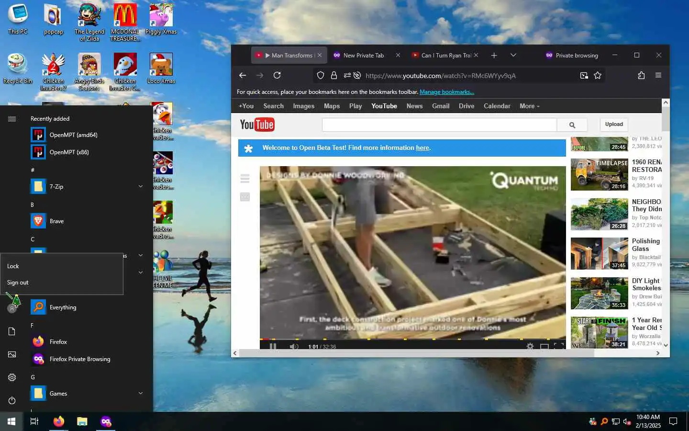Open notification center on taskbar
The width and height of the screenshot is (689, 431).
click(x=673, y=421)
